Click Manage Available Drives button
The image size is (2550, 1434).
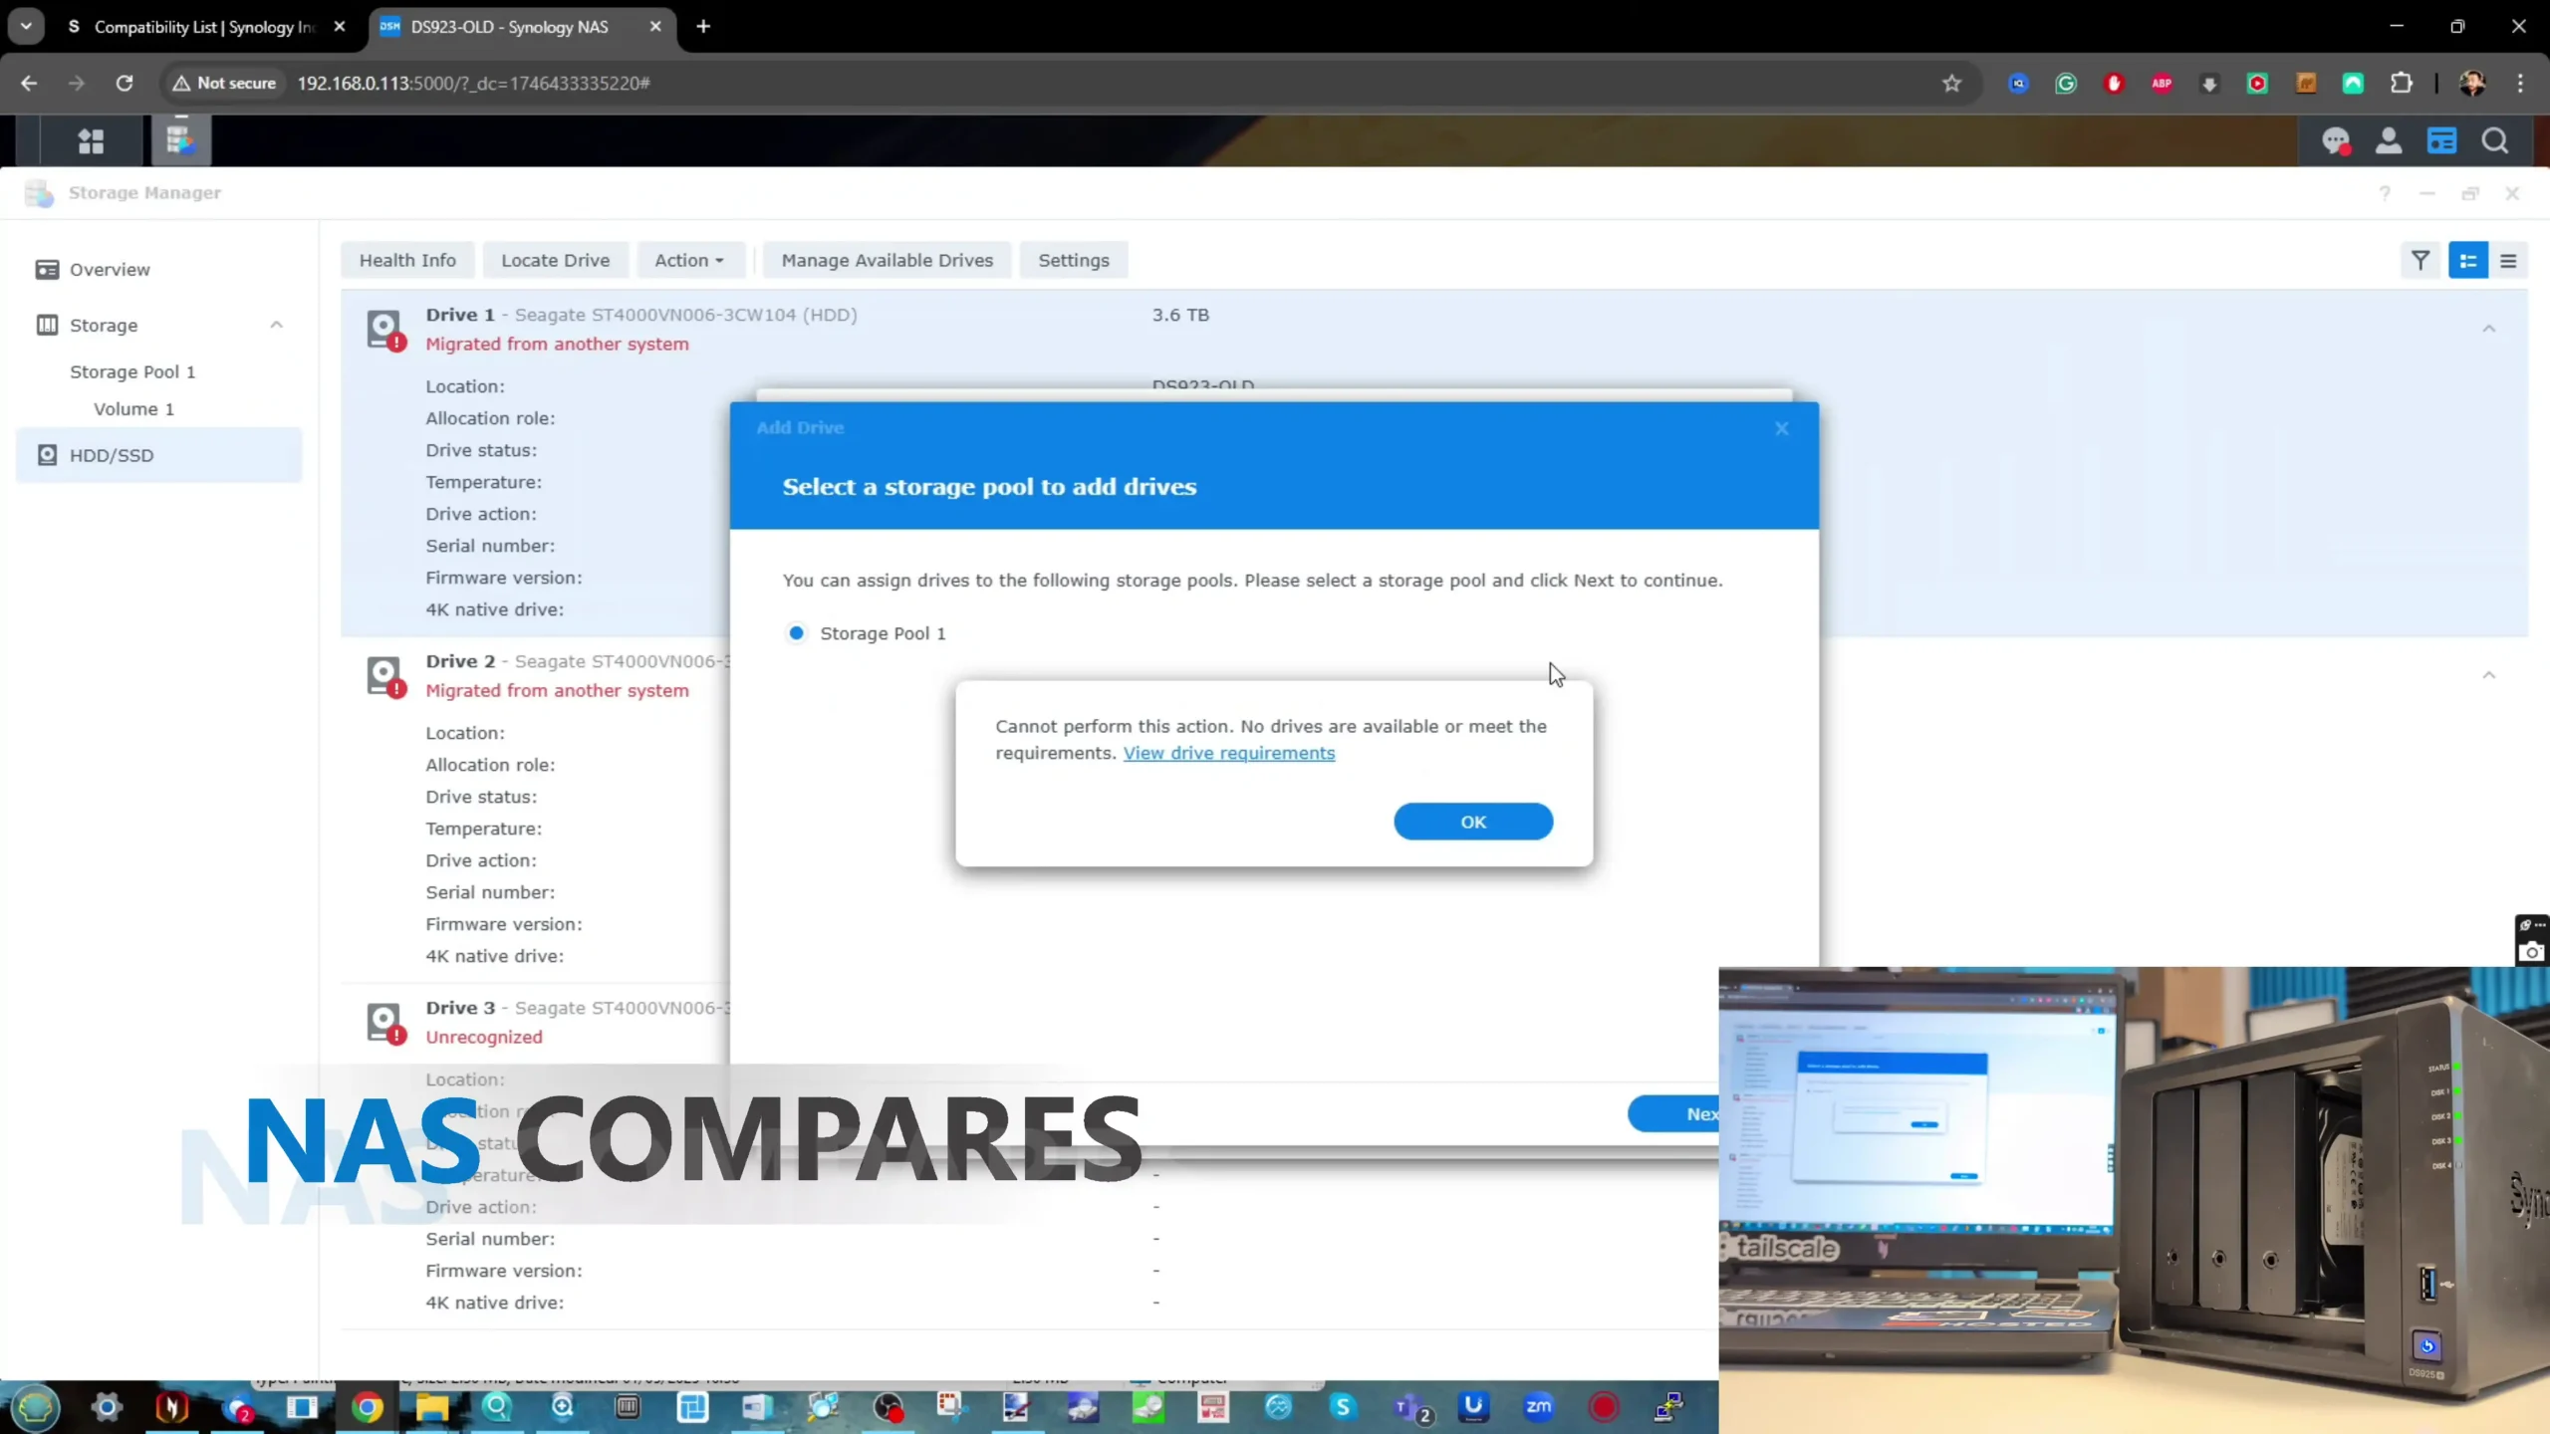click(x=887, y=261)
